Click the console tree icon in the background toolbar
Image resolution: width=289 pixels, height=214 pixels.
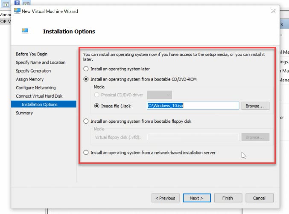[6, 4]
